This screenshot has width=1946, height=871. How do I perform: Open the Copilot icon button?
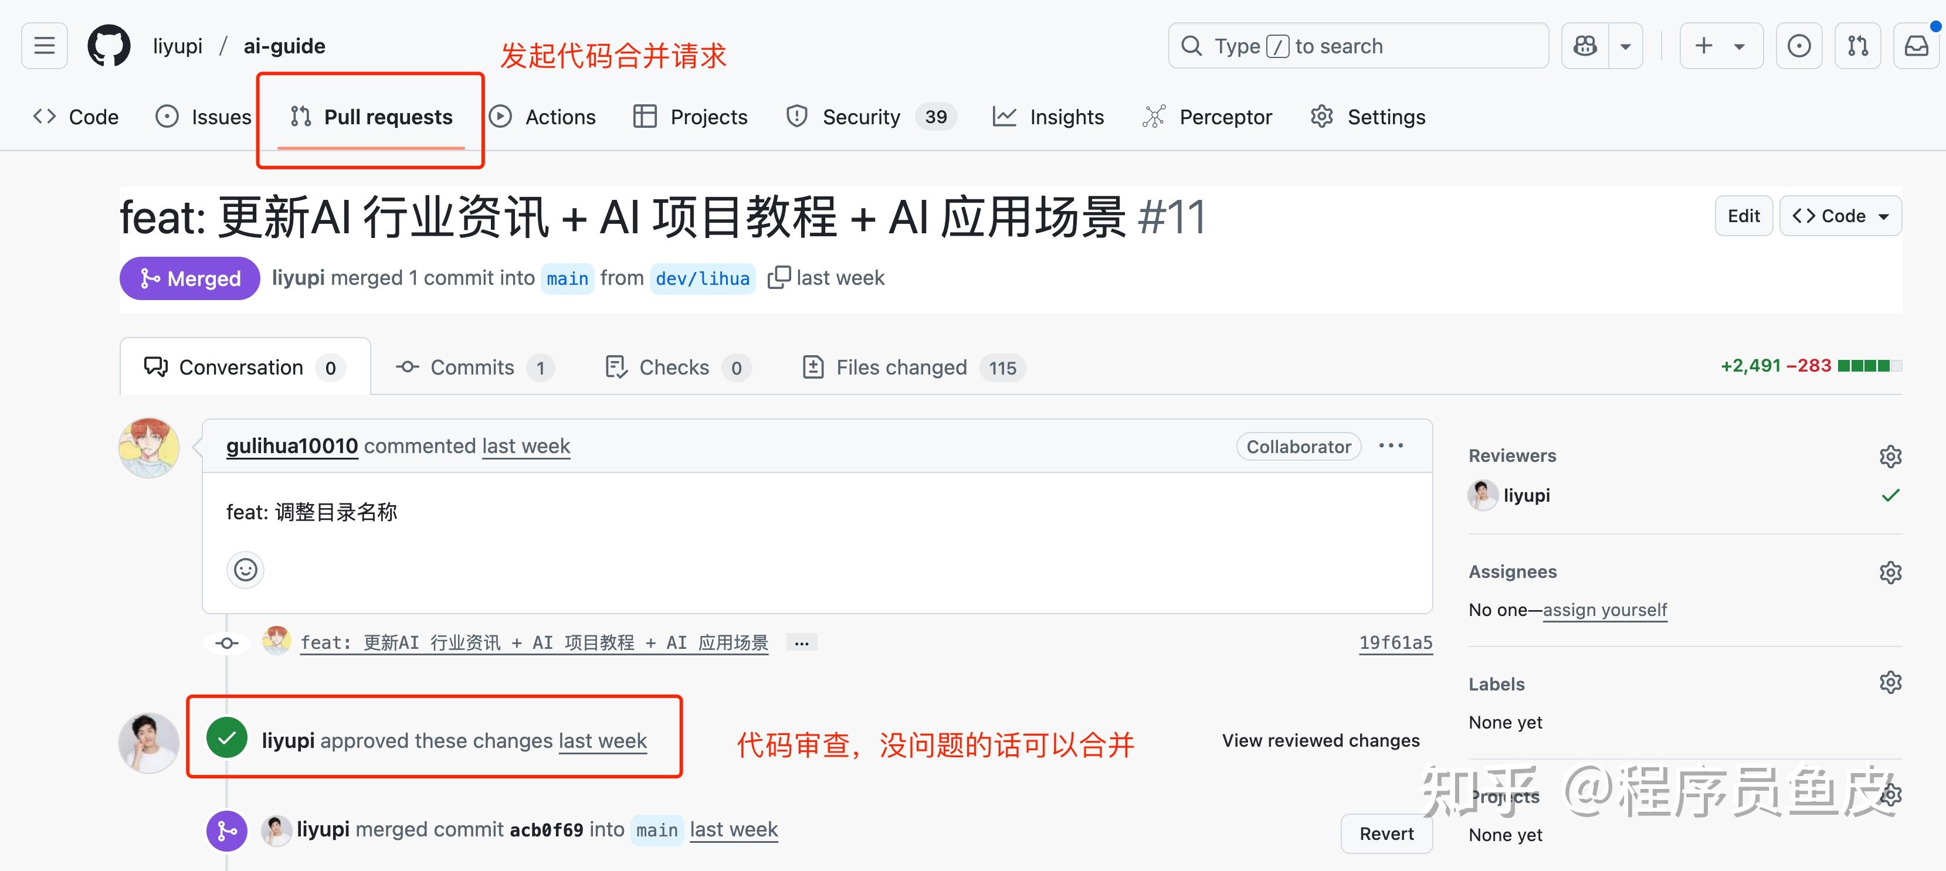(x=1585, y=46)
